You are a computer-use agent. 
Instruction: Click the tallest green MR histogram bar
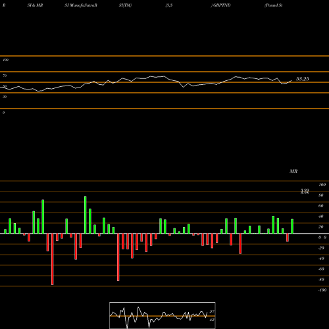tap(86, 215)
